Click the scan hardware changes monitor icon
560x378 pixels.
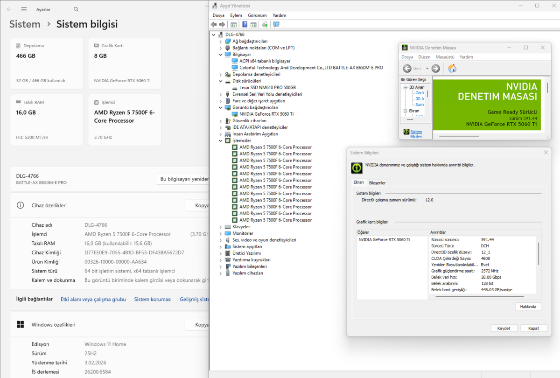[x=276, y=24]
